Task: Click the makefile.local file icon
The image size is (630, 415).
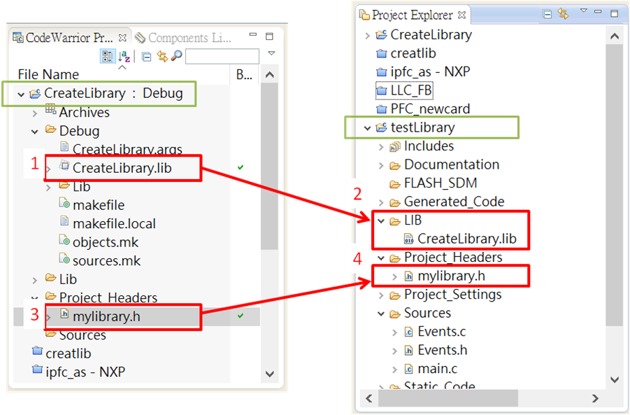Action: [65, 224]
